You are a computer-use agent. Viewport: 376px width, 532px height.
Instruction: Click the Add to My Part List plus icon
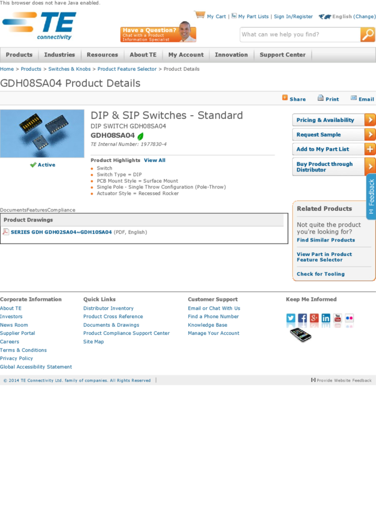(x=370, y=149)
